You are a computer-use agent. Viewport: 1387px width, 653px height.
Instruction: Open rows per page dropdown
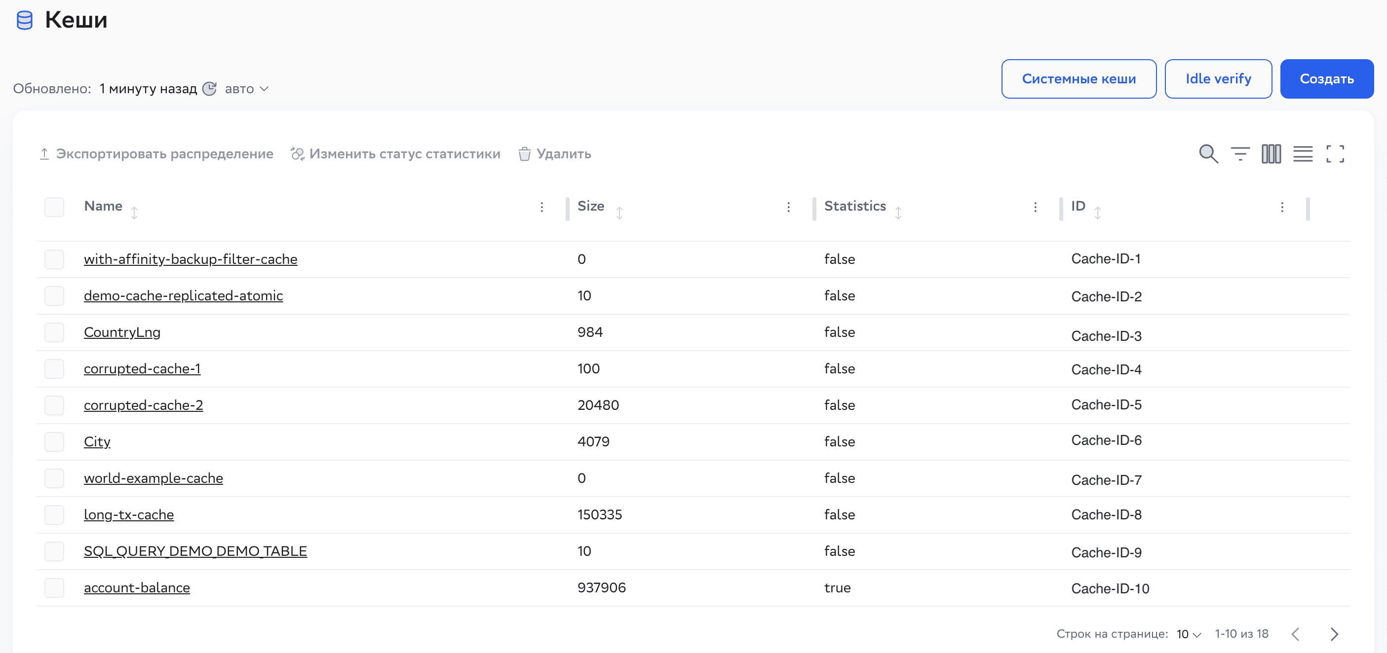(x=1188, y=634)
